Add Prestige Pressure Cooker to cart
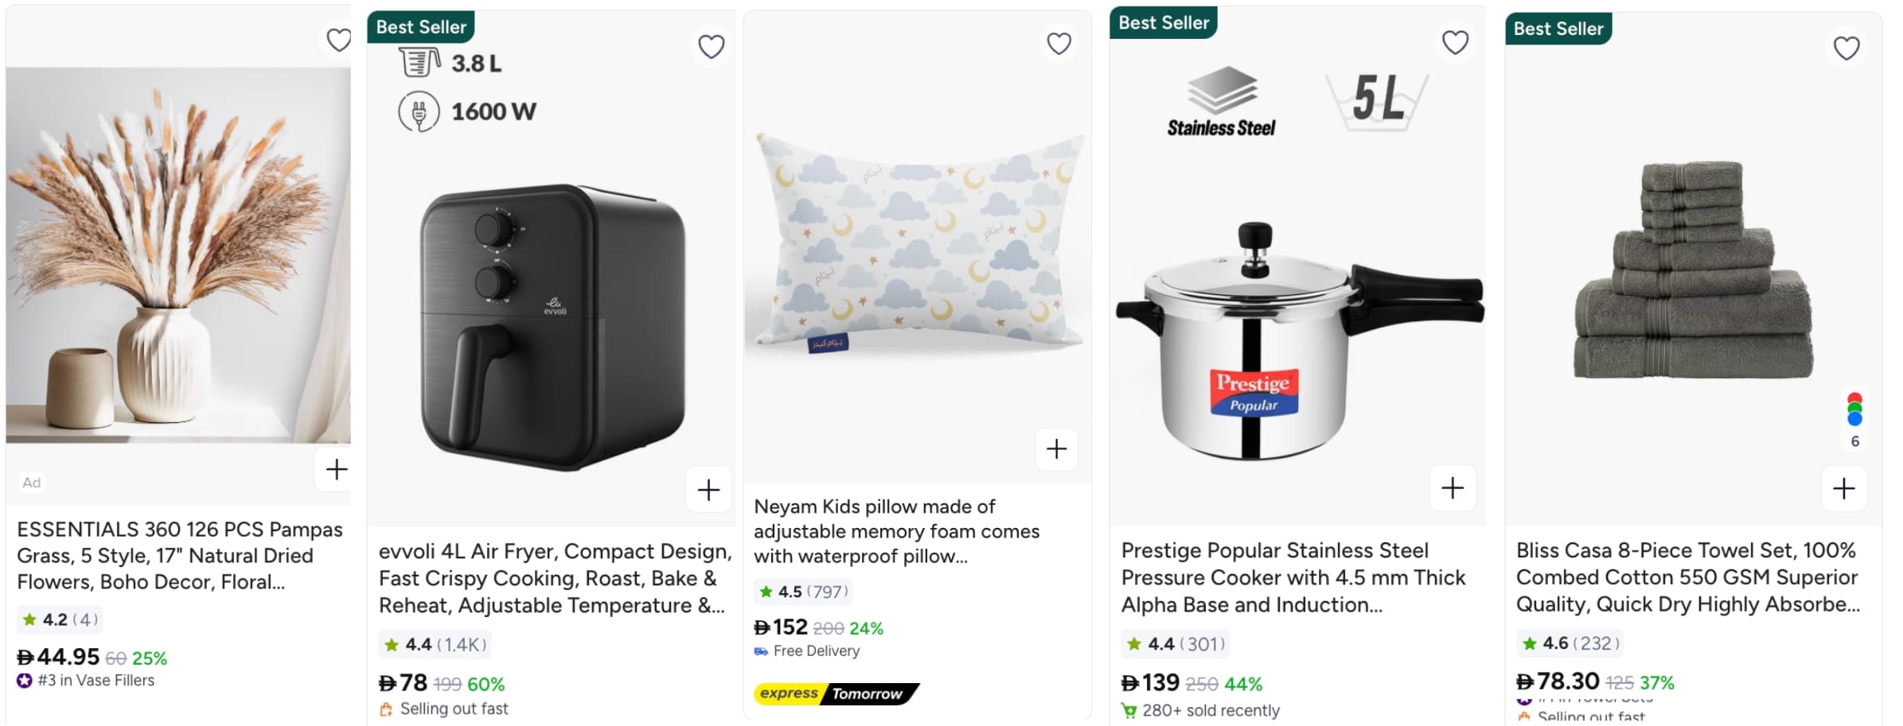This screenshot has width=1903, height=726. tap(1453, 487)
